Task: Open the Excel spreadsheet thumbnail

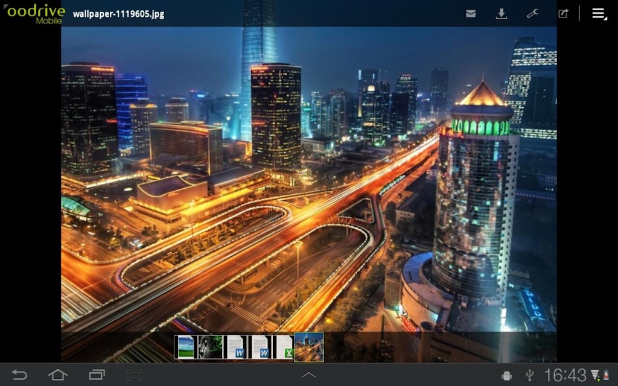Action: (284, 347)
